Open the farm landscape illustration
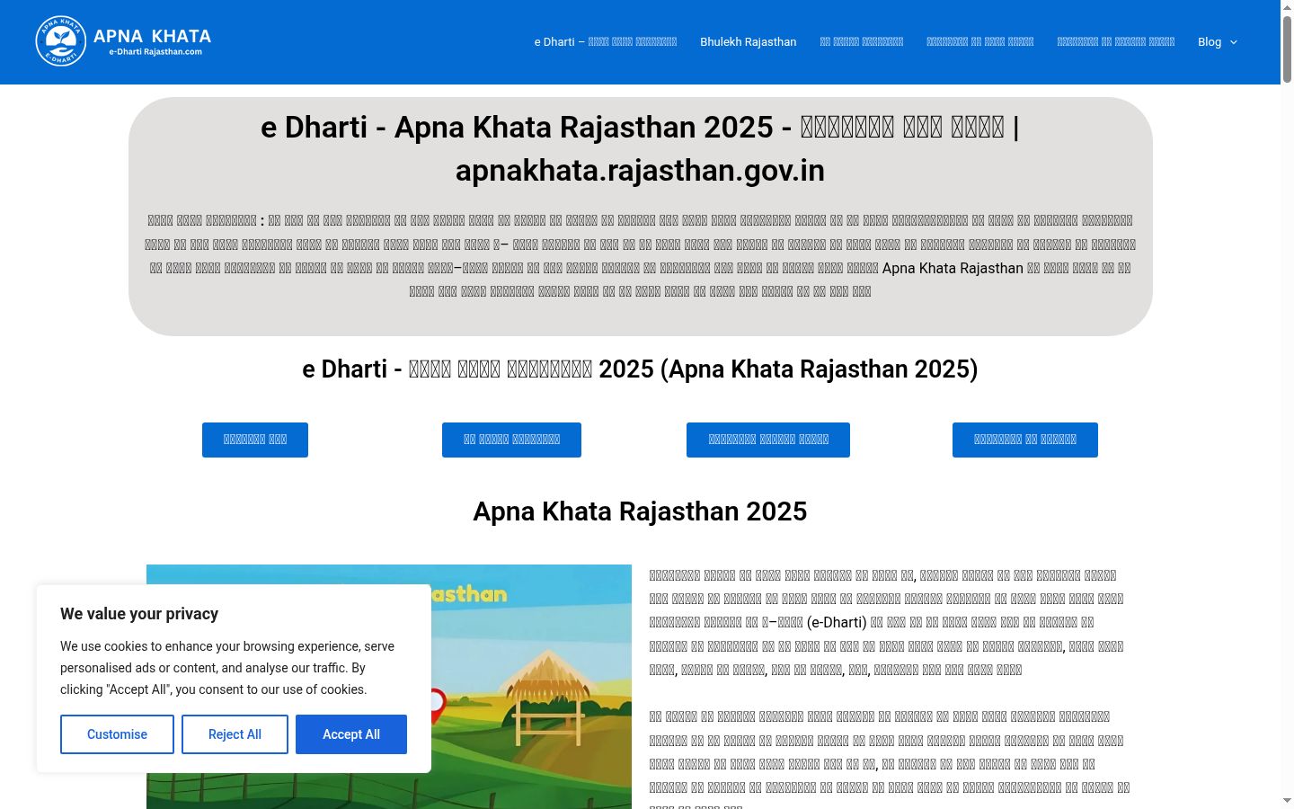The image size is (1294, 809). click(389, 687)
